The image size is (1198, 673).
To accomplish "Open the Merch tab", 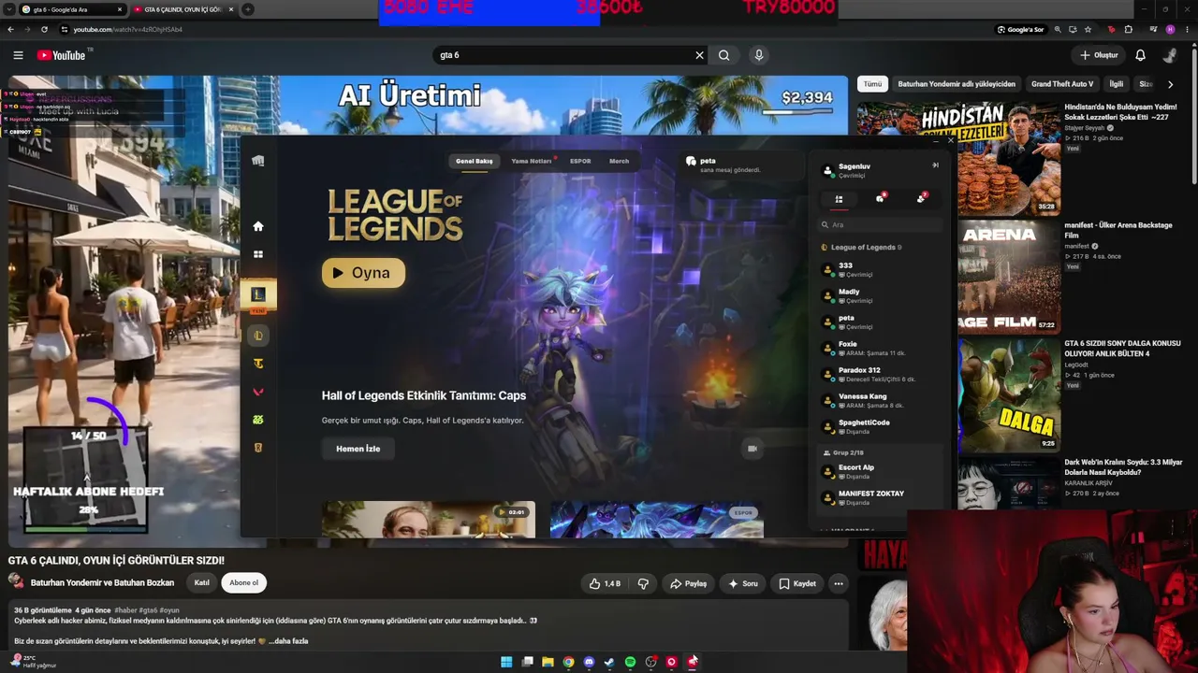I will [620, 161].
